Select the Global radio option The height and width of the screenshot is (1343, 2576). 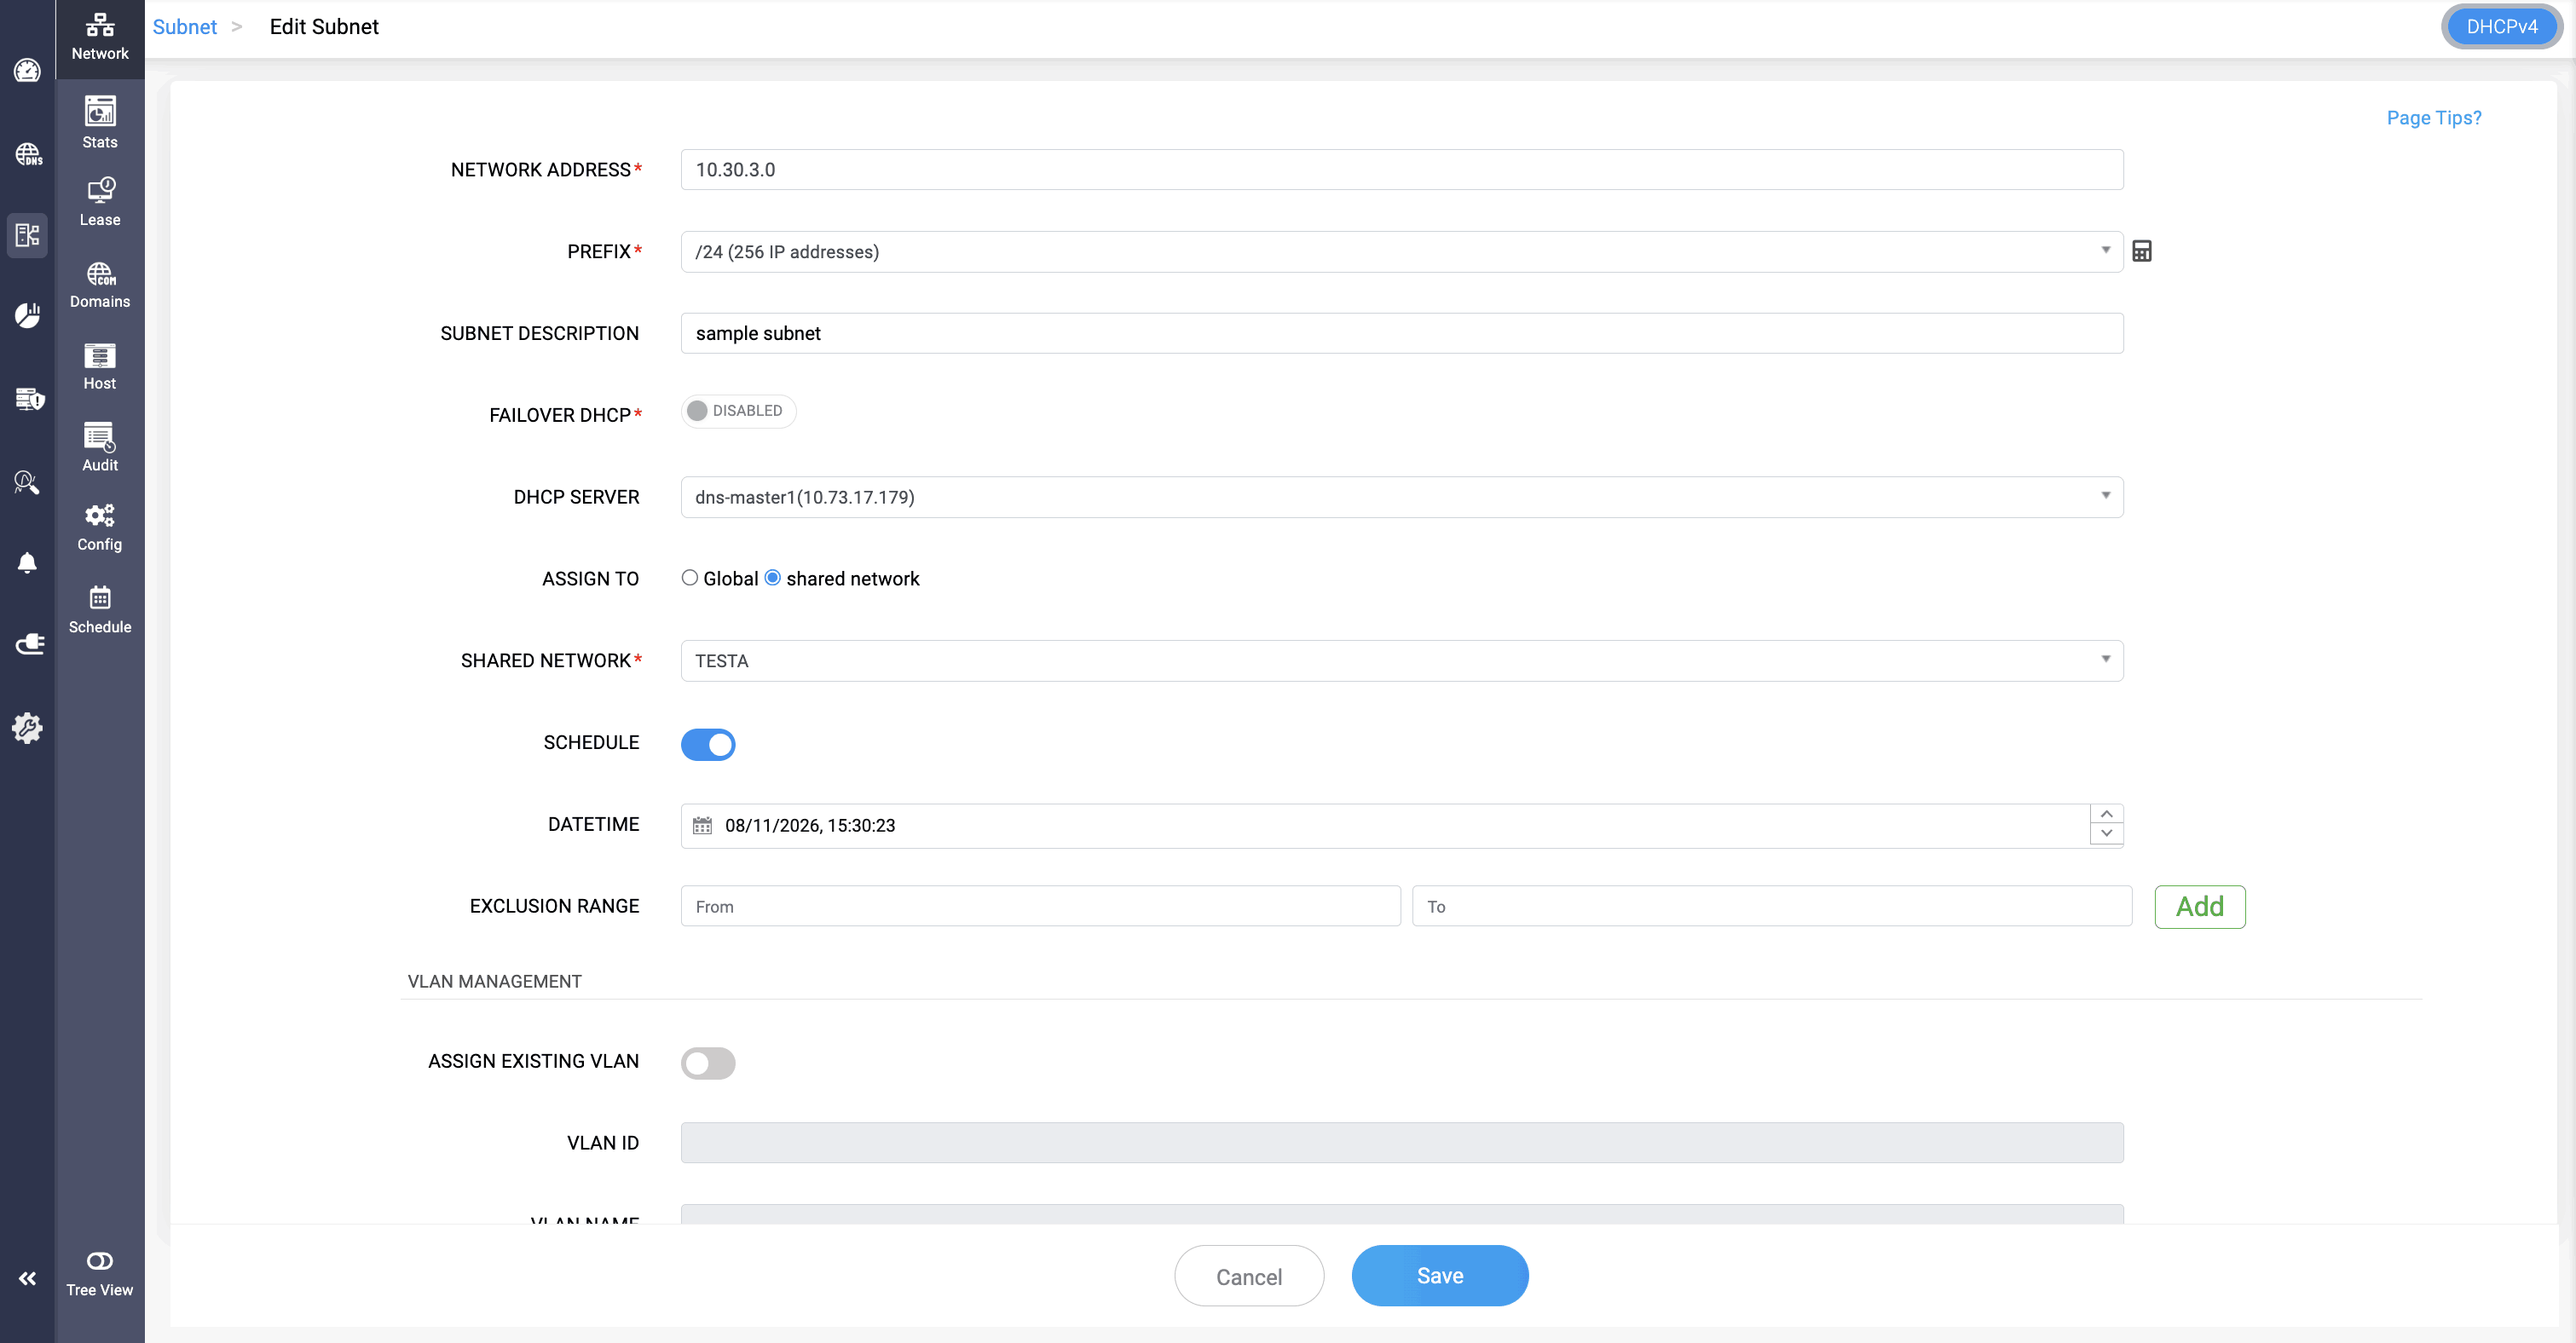(x=690, y=578)
